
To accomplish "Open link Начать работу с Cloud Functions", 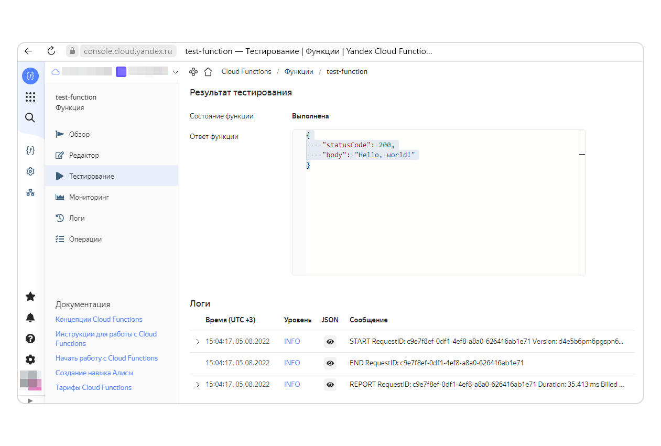I will coord(106,358).
